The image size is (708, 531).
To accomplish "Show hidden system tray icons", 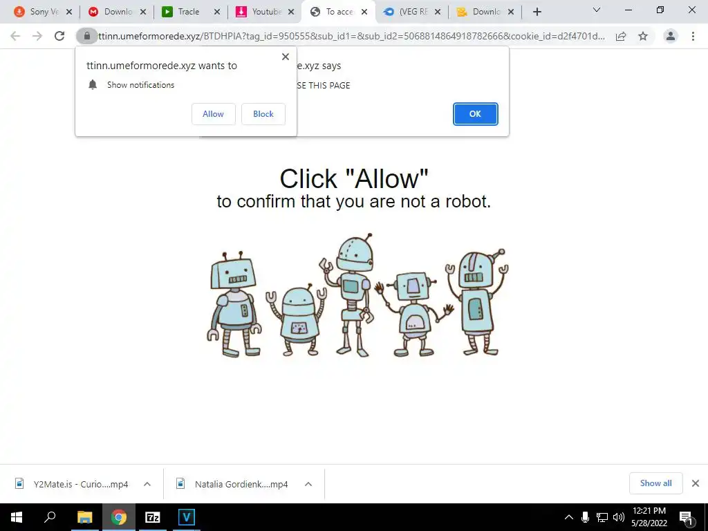I will (x=569, y=517).
